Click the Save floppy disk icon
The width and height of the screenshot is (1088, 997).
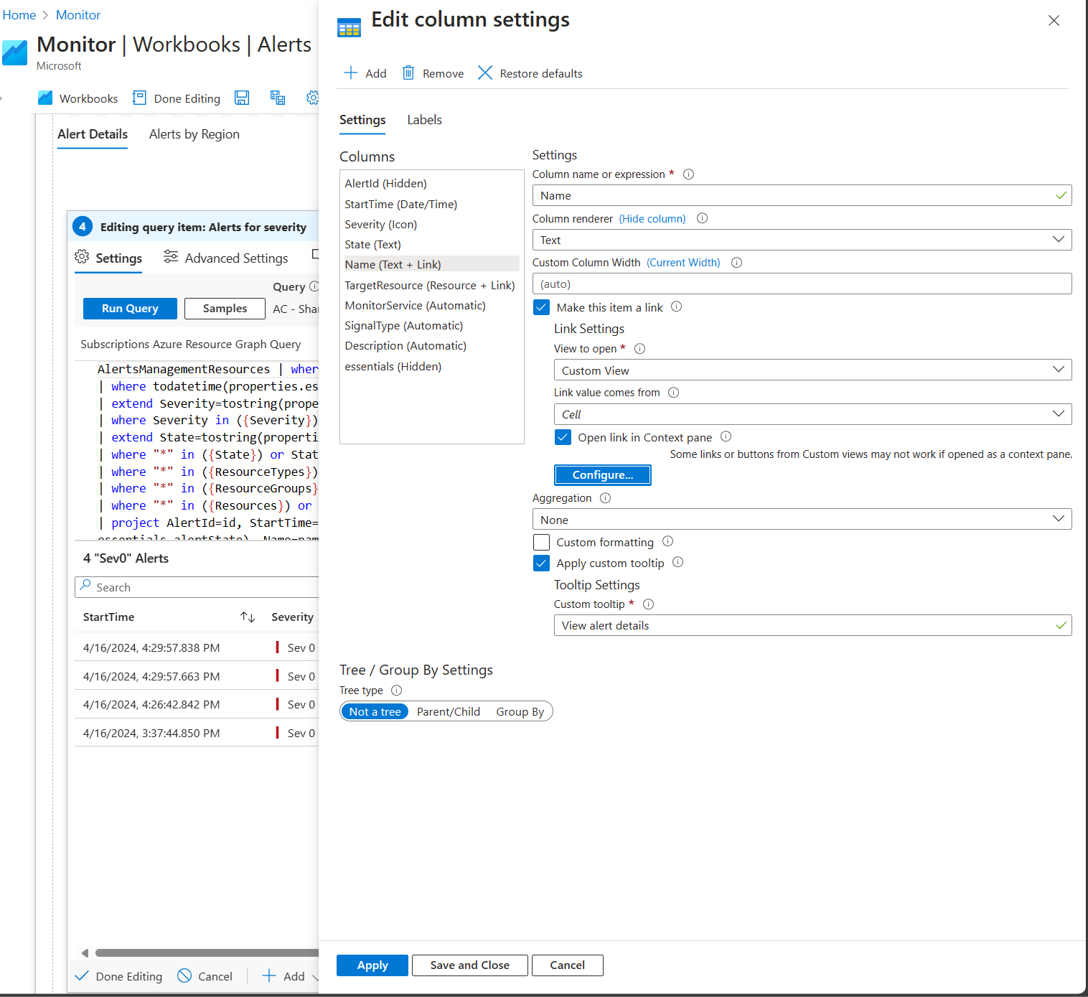pyautogui.click(x=242, y=98)
